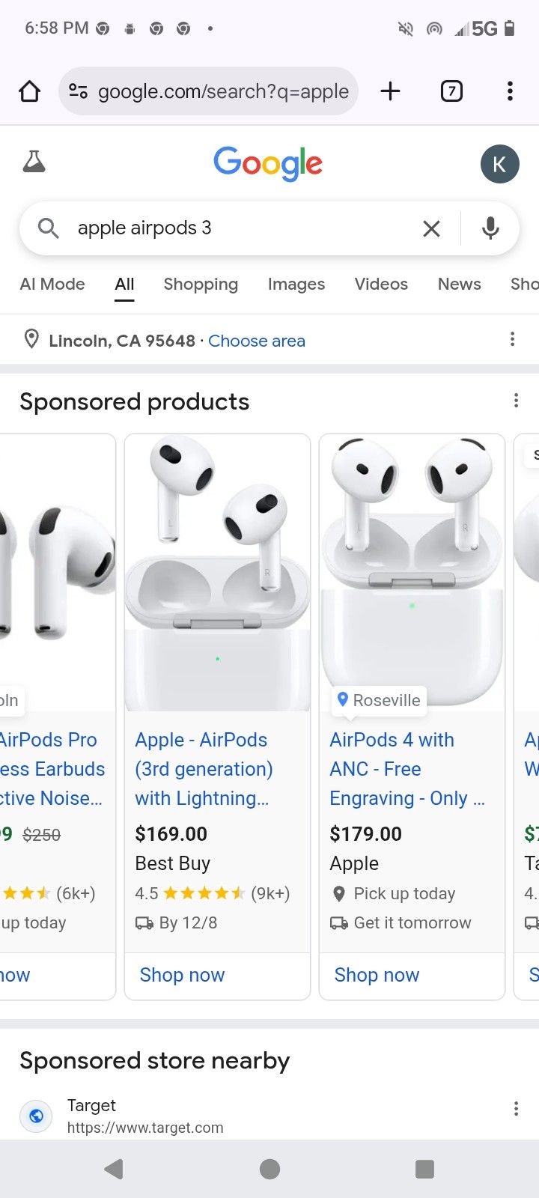The height and width of the screenshot is (1198, 539).
Task: Open Chrome's overflow menu
Action: 510,91
